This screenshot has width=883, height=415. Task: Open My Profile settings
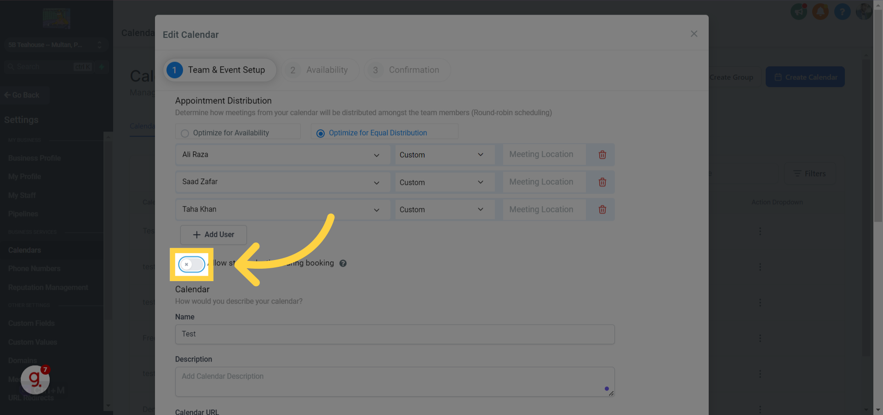click(x=24, y=176)
